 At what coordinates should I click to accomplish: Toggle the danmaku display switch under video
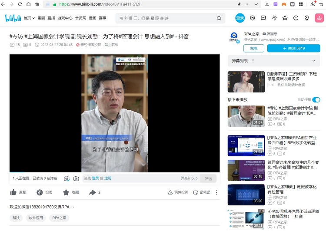(x=67, y=178)
